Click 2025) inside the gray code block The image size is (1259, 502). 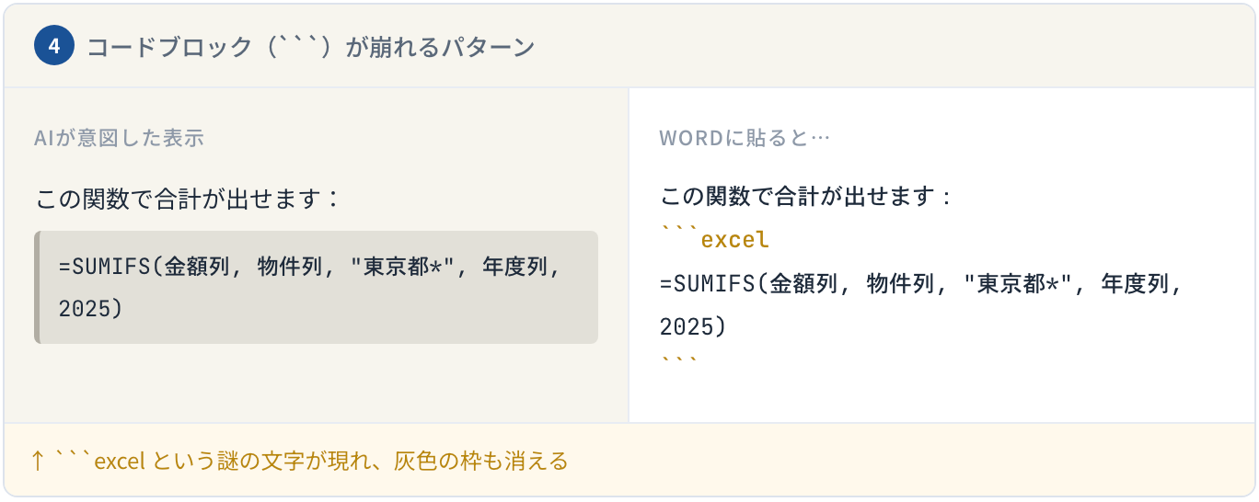click(x=90, y=309)
